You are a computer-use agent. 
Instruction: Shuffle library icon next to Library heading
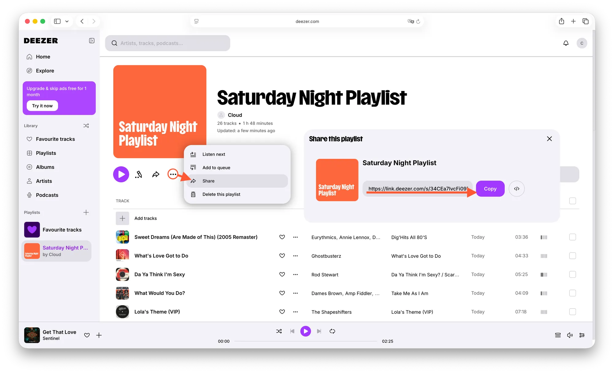pos(86,126)
